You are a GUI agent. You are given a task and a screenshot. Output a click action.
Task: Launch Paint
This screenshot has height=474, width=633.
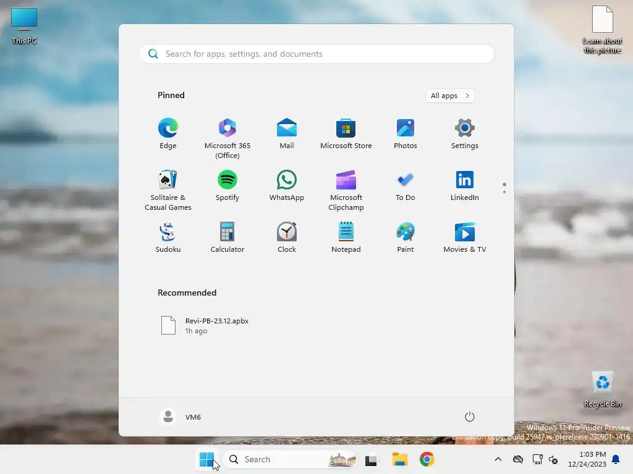pyautogui.click(x=406, y=238)
